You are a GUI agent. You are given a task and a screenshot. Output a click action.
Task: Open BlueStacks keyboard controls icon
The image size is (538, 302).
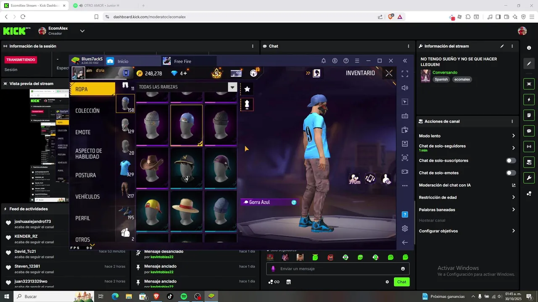pos(405,116)
